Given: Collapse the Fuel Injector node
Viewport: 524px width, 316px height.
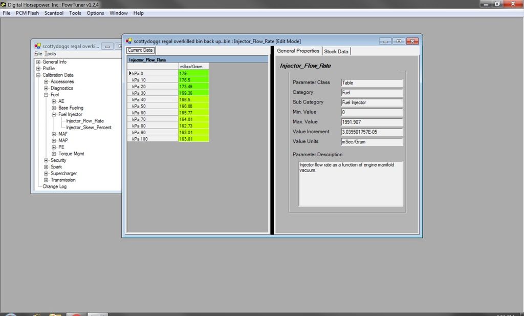Looking at the screenshot, I should coord(54,114).
